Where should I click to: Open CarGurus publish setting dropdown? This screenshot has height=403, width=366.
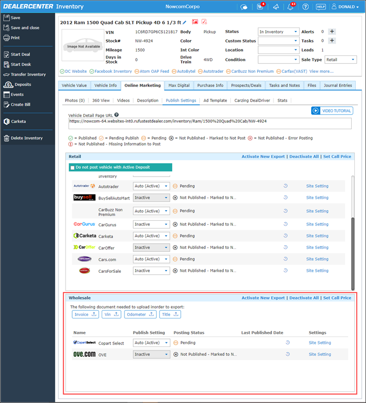click(x=151, y=224)
